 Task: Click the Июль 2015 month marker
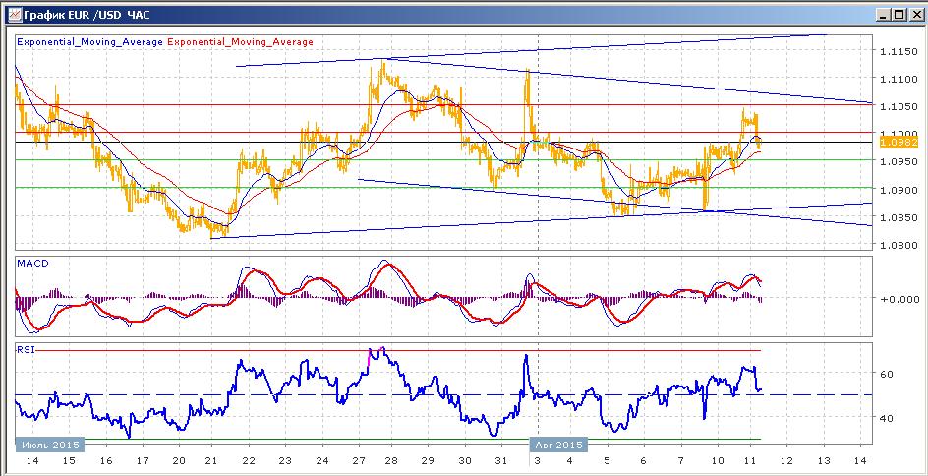point(50,445)
